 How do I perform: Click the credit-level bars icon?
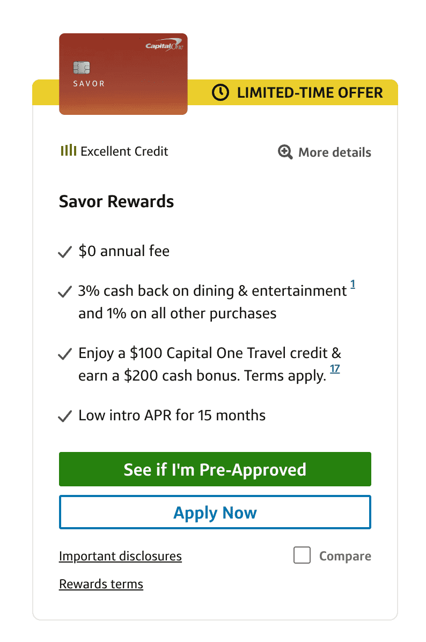pos(68,150)
